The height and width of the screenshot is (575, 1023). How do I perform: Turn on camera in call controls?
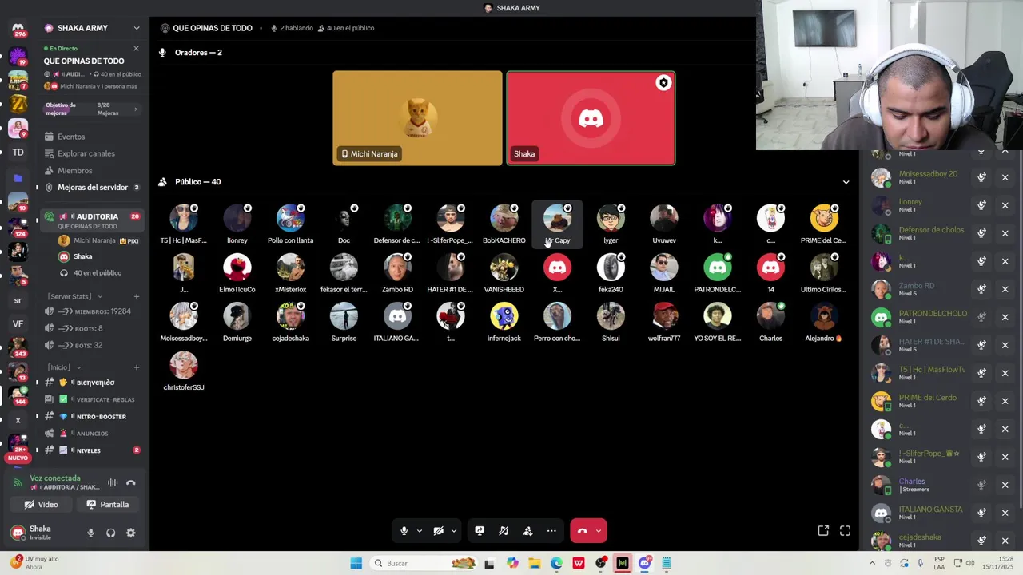click(438, 531)
